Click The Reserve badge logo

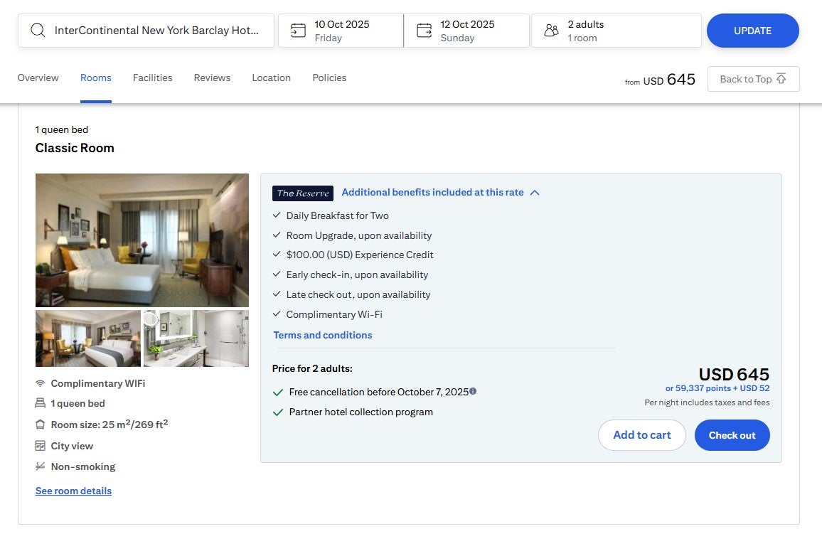(x=303, y=193)
